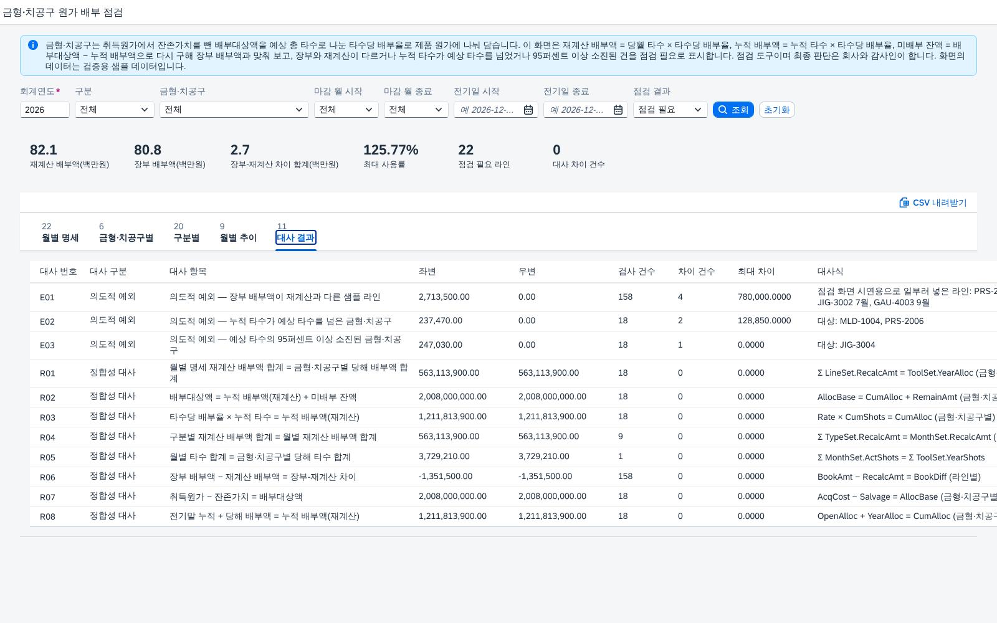This screenshot has width=997, height=623.
Task: Click the 최대 차이 column header
Action: pos(756,272)
